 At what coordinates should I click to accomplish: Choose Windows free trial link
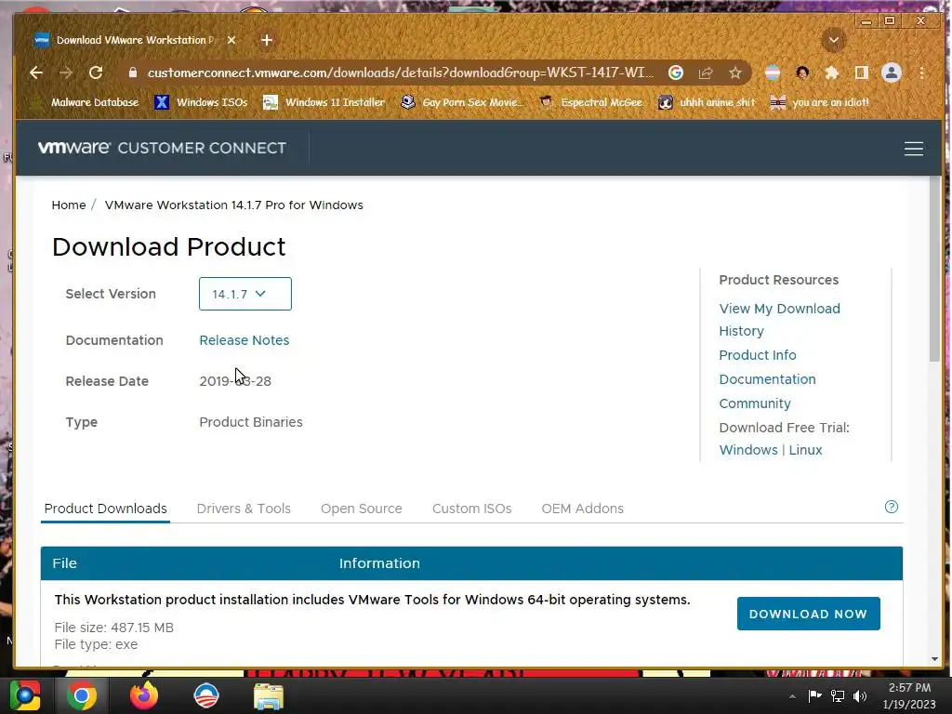click(748, 450)
